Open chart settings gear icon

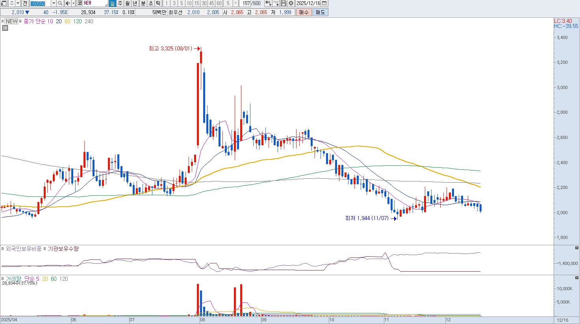[291, 3]
